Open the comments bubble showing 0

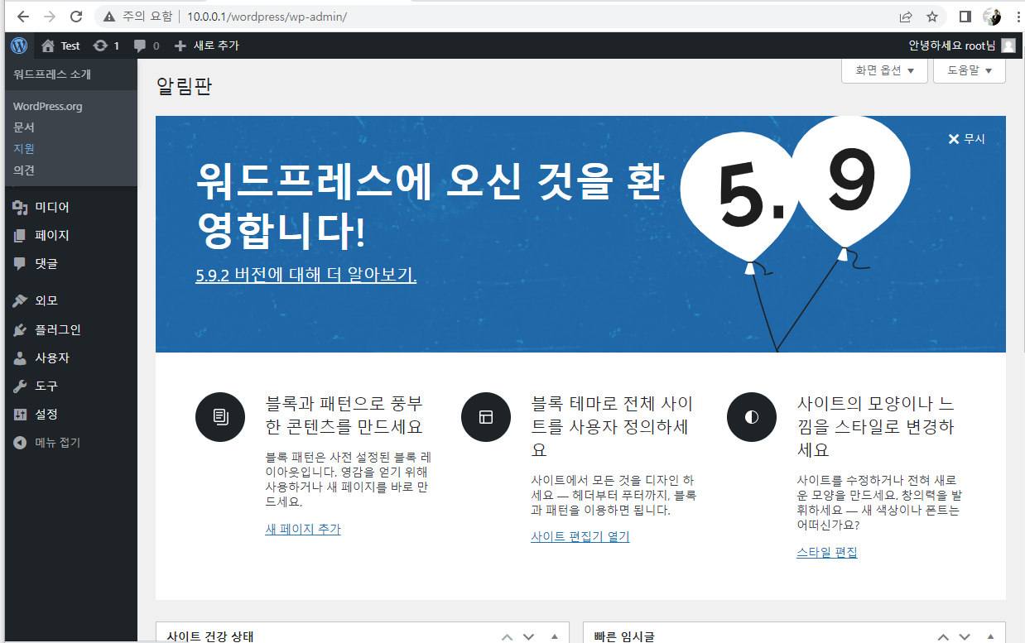(x=147, y=46)
